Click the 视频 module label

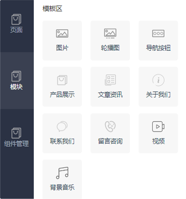tap(158, 141)
